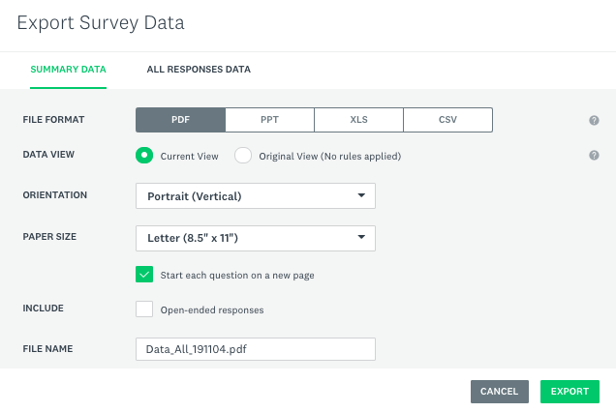
Task: Click the Open-ended responses label text
Action: (x=212, y=310)
